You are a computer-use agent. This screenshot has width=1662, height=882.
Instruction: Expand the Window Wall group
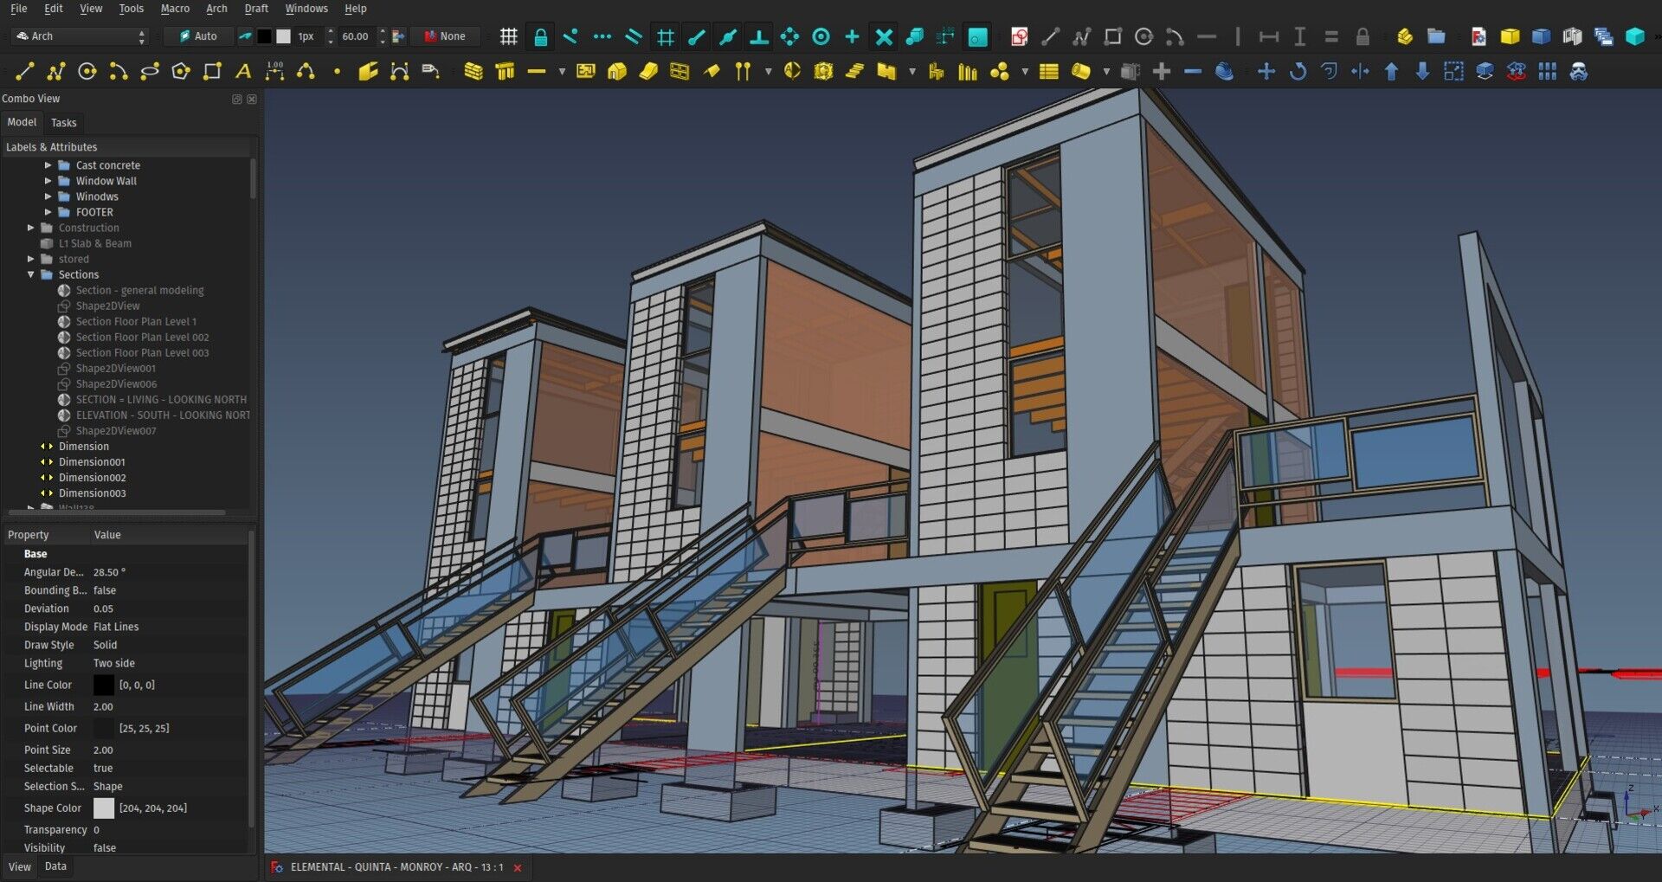(48, 181)
